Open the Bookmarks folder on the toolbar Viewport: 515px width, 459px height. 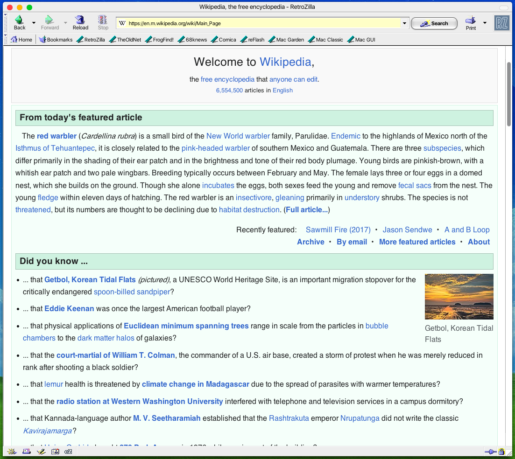[56, 40]
